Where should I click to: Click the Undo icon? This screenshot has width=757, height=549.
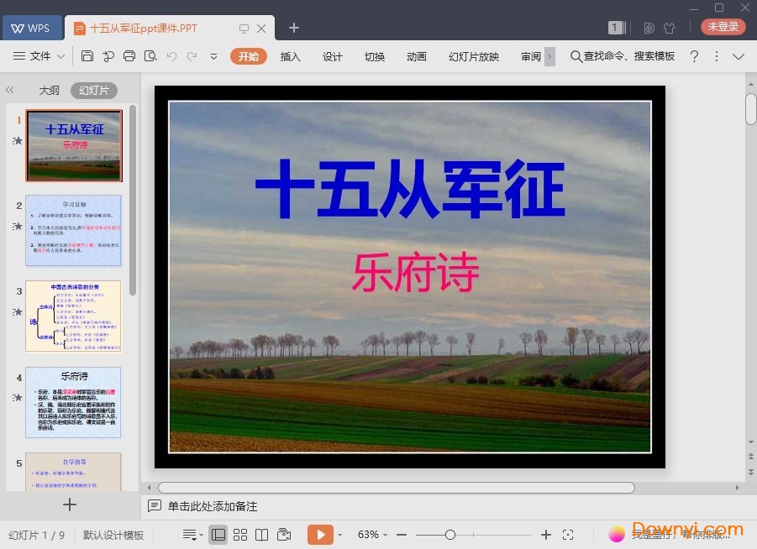pyautogui.click(x=173, y=56)
